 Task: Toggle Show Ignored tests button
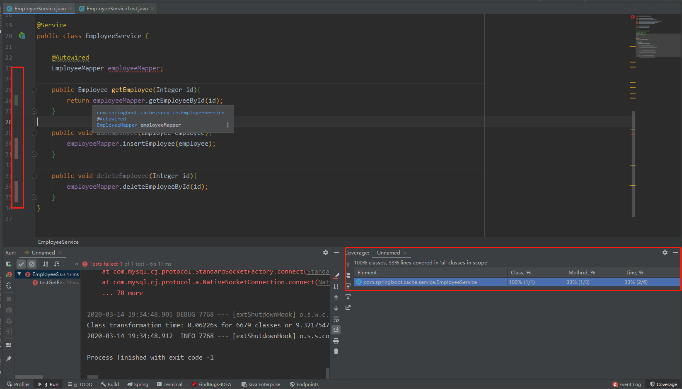point(32,264)
